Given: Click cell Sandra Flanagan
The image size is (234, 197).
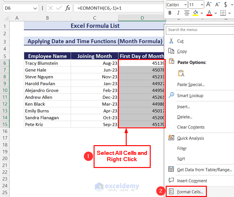Looking at the screenshot, I should click(47, 118).
